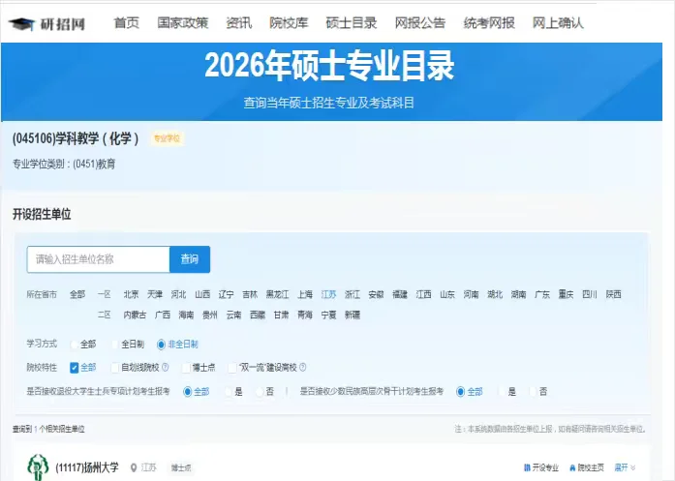Screen dimensions: 675x481
Task: Click the 查询 search button
Action: click(190, 259)
